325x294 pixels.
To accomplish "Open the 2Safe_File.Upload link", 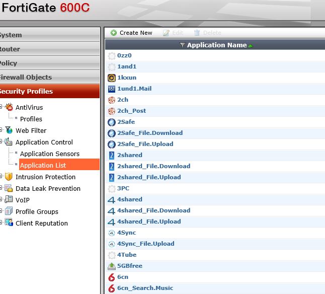I will tap(145, 144).
